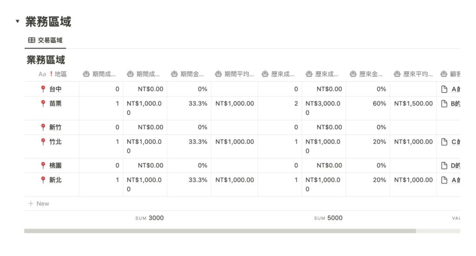Screen dimensions: 476x256
Task: Click the SUM 5000 calculation cell
Action: coord(328,218)
